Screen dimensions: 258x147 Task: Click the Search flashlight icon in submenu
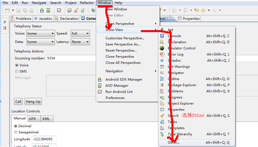pos(162,116)
